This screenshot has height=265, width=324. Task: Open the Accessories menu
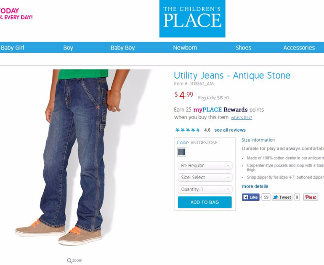pos(299,48)
